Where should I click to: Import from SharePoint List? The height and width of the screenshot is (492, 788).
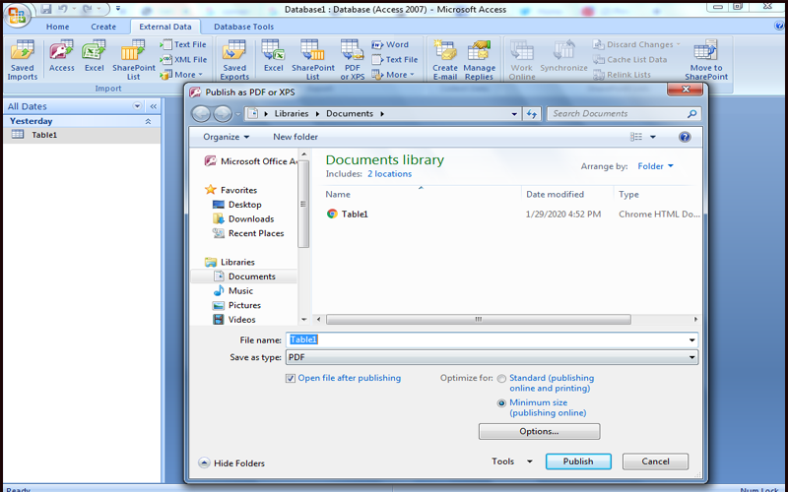point(133,60)
